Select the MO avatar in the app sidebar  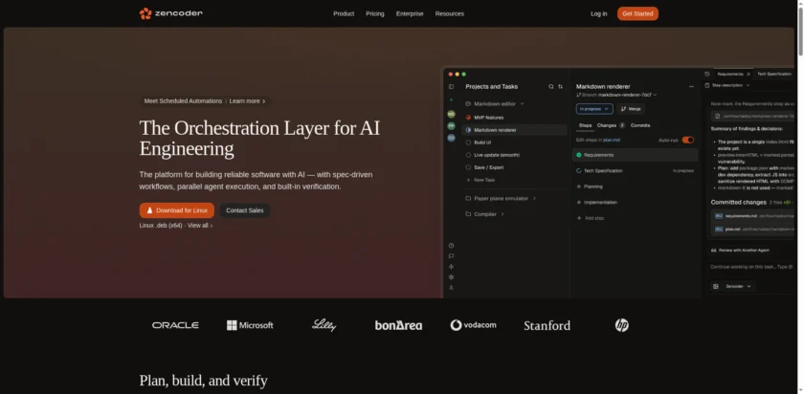(451, 114)
